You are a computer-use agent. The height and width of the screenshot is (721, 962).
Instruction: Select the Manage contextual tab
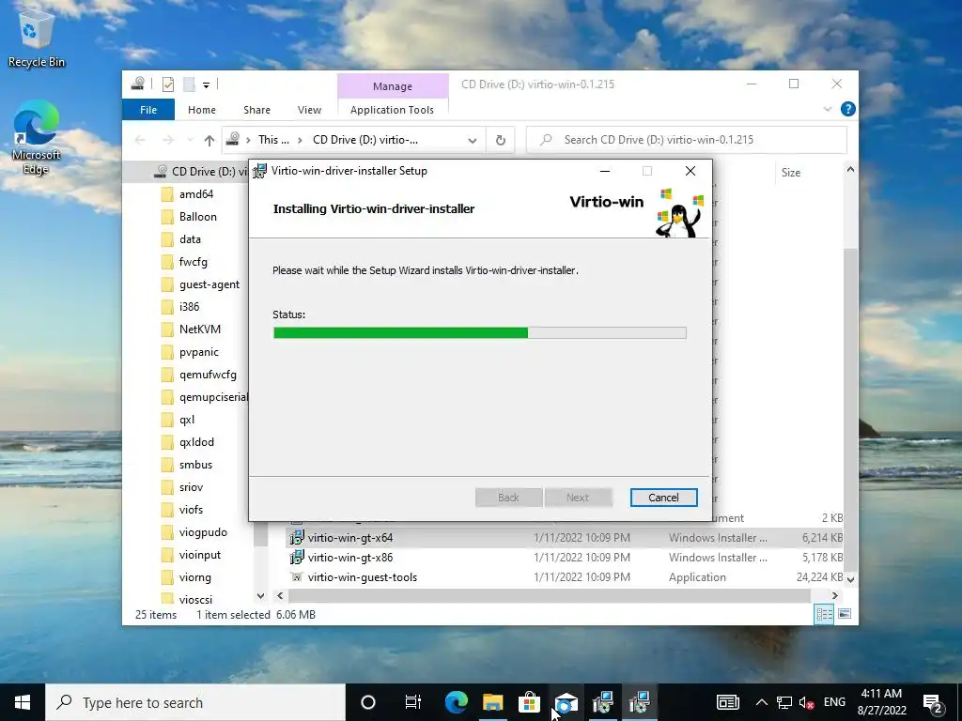coord(393,86)
